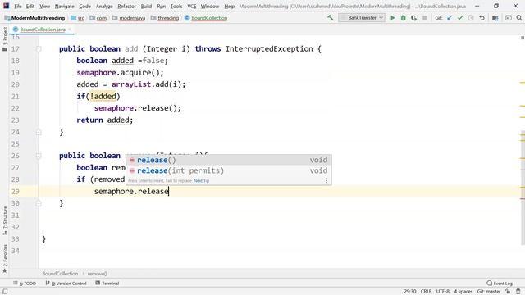
Task: Open the VCS menu
Action: point(191,6)
